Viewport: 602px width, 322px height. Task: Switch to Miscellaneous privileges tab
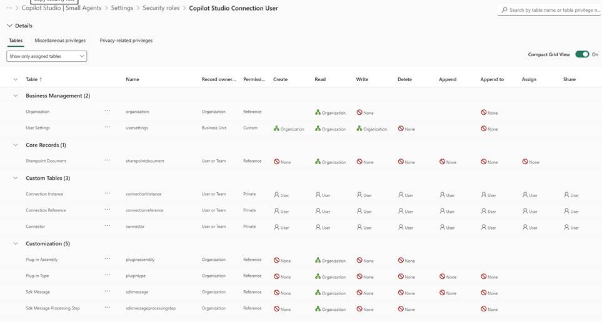(60, 41)
